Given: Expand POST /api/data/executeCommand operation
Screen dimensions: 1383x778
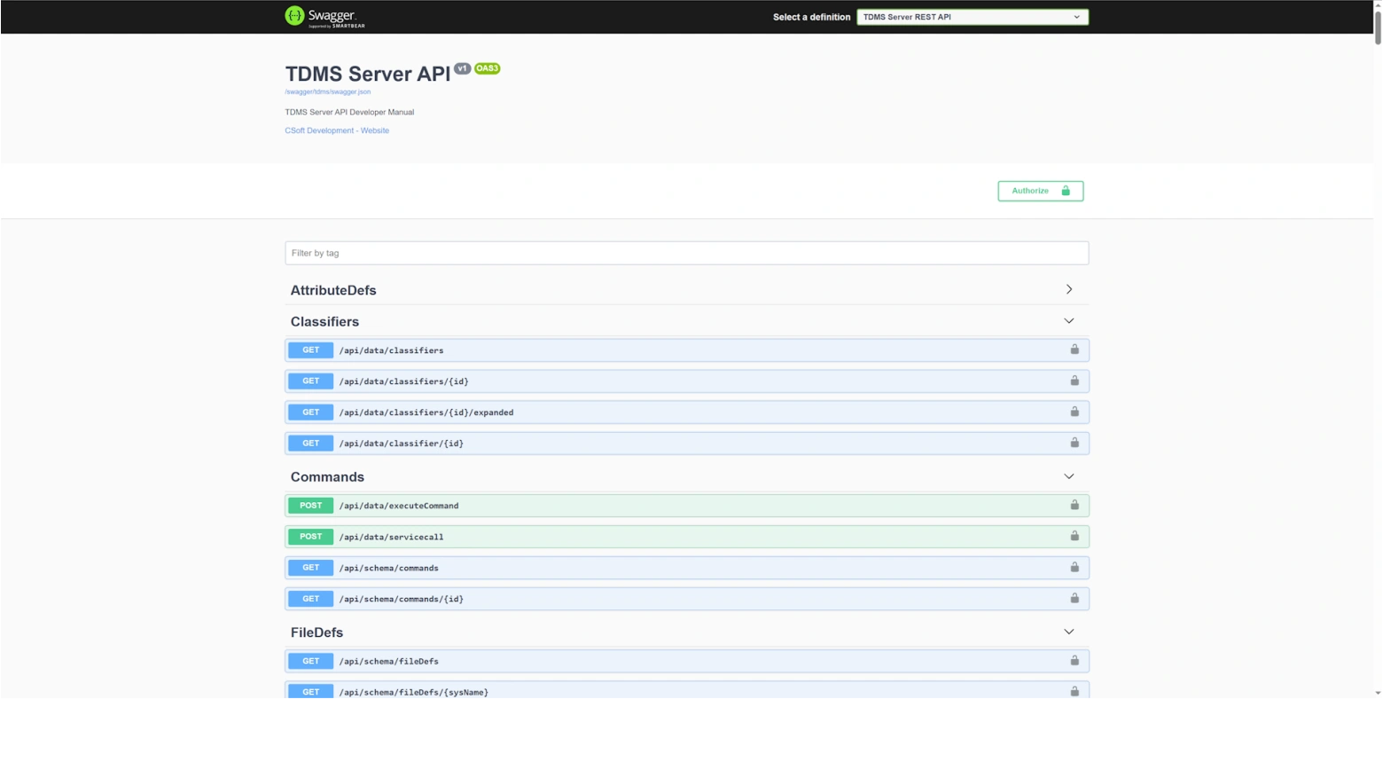Looking at the screenshot, I should pyautogui.click(x=686, y=506).
